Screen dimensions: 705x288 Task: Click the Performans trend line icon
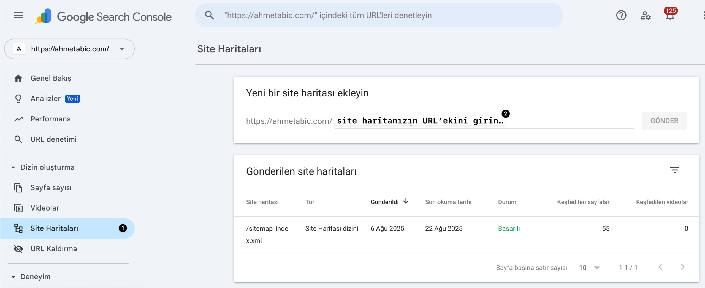pos(18,119)
